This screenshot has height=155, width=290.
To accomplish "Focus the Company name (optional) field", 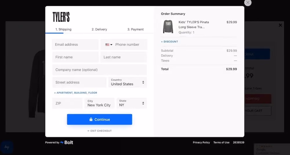I will coord(99,70).
